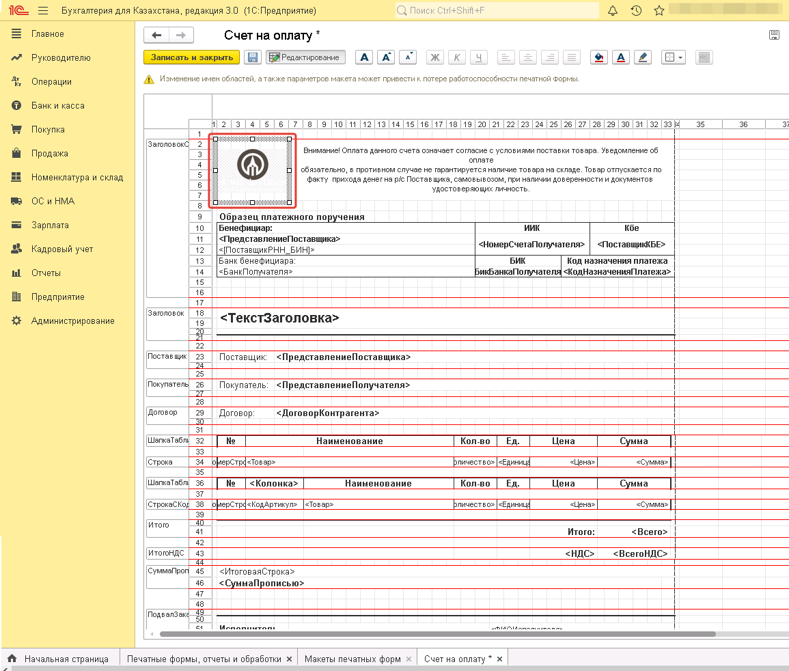Go back with left arrow
The image size is (789, 671).
[156, 36]
